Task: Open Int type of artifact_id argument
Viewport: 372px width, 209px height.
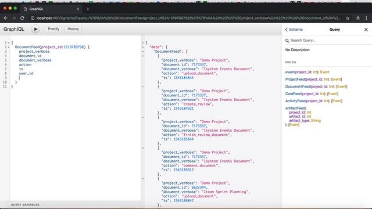Action: (309, 116)
